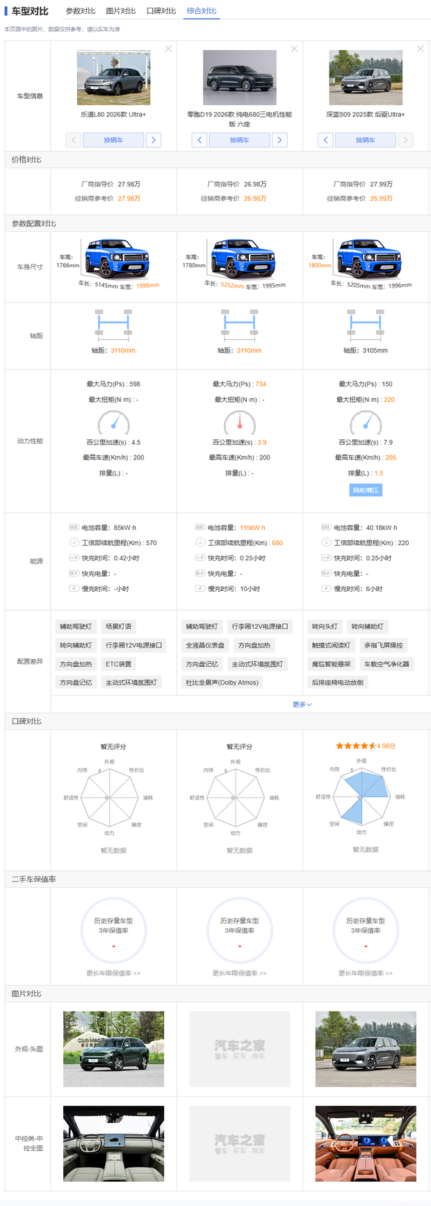Move 乐道L80 column right with arrow
The width and height of the screenshot is (431, 1206).
[154, 140]
